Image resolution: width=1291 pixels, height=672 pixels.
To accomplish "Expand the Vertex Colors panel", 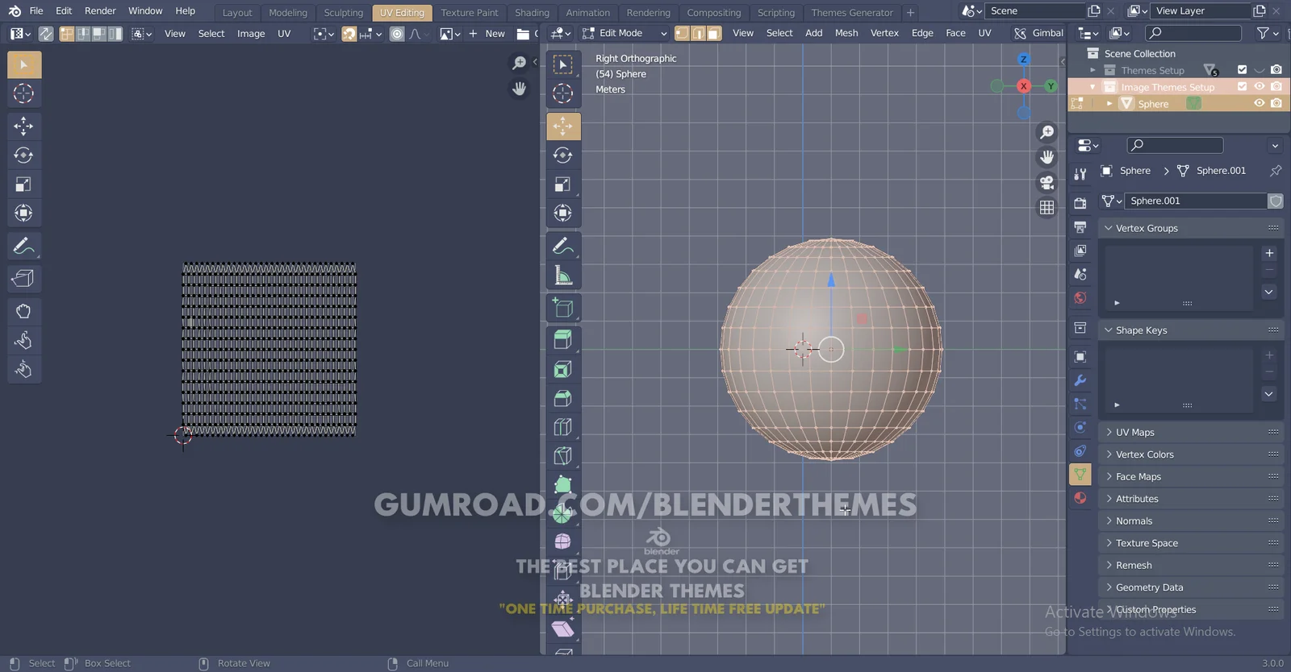I will [1191, 454].
